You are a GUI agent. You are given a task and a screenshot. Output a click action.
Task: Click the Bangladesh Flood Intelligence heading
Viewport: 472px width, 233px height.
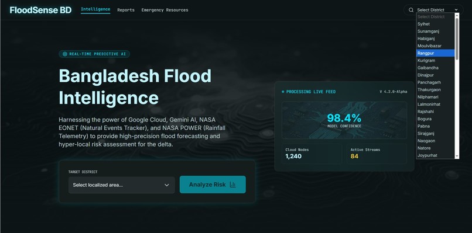point(135,87)
